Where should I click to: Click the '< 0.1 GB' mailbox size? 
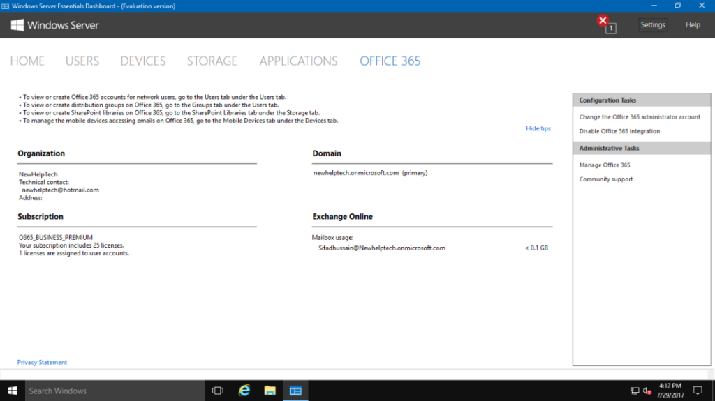536,248
